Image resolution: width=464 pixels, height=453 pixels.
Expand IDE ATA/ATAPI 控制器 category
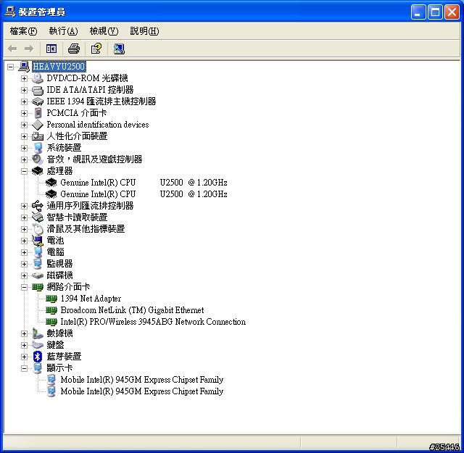[24, 90]
